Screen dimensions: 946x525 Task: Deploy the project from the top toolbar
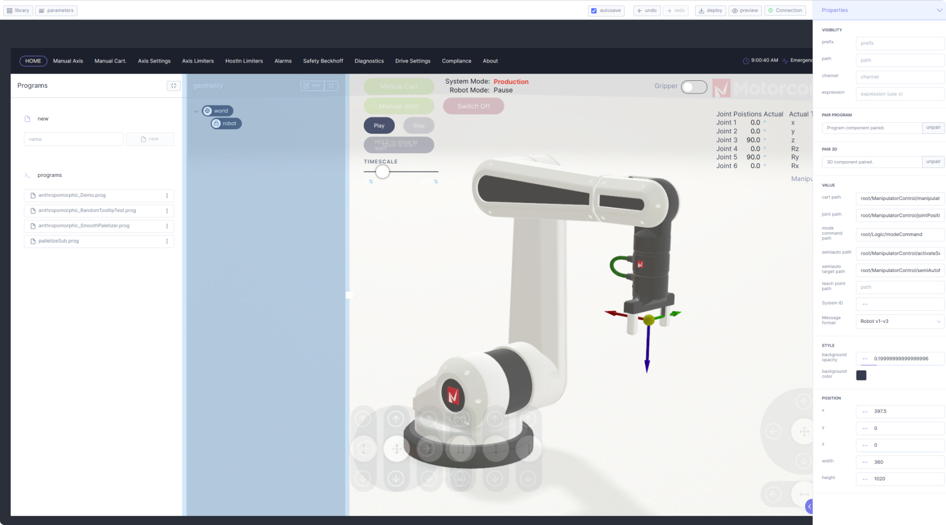[710, 10]
